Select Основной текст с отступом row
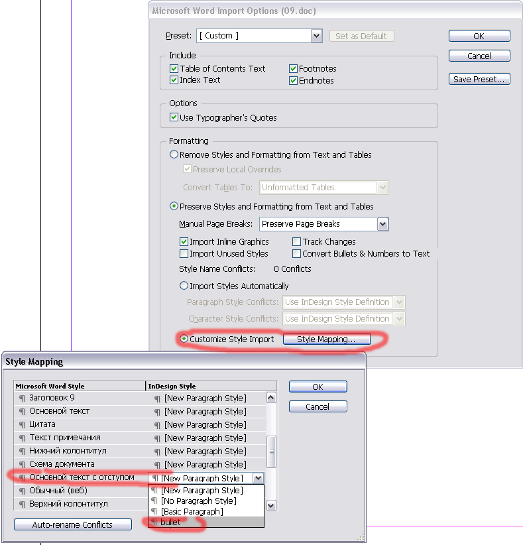Image resolution: width=523 pixels, height=545 pixels. [80, 477]
